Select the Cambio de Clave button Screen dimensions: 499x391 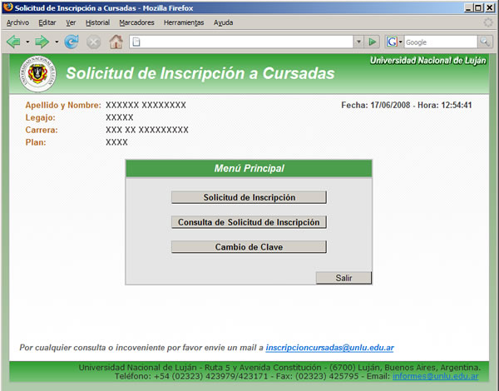(x=249, y=247)
